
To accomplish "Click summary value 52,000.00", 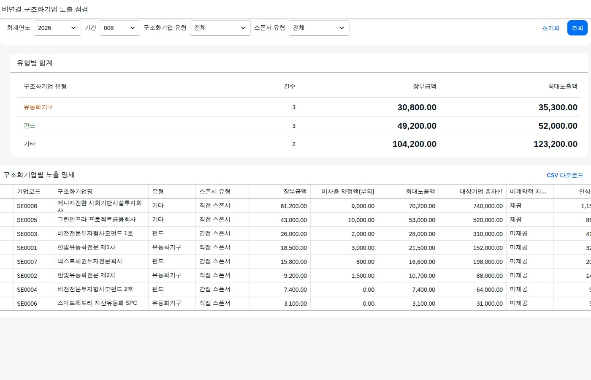I will [x=558, y=126].
